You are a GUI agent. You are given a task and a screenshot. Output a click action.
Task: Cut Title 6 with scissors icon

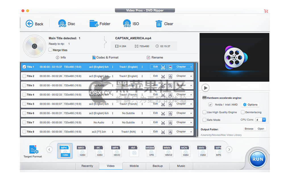pos(163,114)
